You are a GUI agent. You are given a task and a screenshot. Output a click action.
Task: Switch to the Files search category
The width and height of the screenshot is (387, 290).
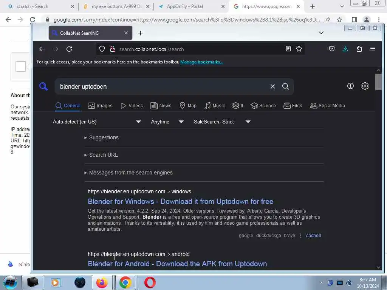[293, 106]
